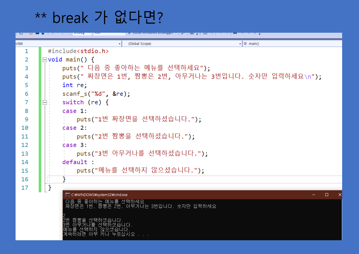Maximize the cmd.exe console window
Screen dimensions: 359x254
[x=327, y=195]
